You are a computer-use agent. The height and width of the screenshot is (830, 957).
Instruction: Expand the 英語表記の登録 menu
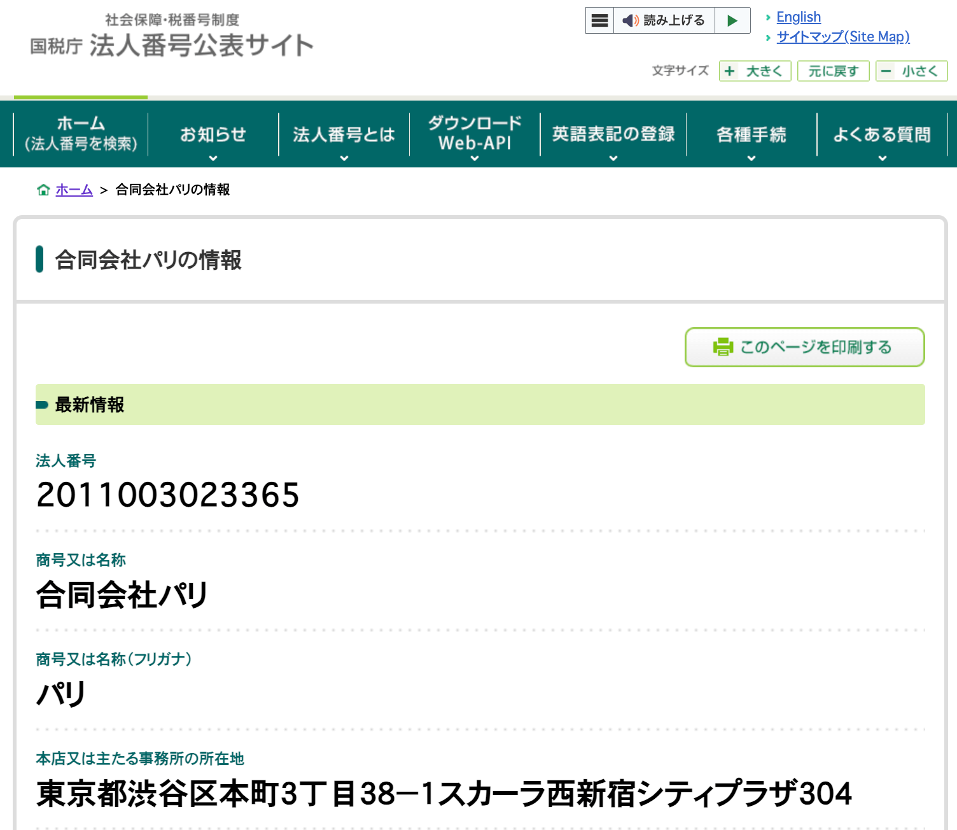click(x=613, y=135)
